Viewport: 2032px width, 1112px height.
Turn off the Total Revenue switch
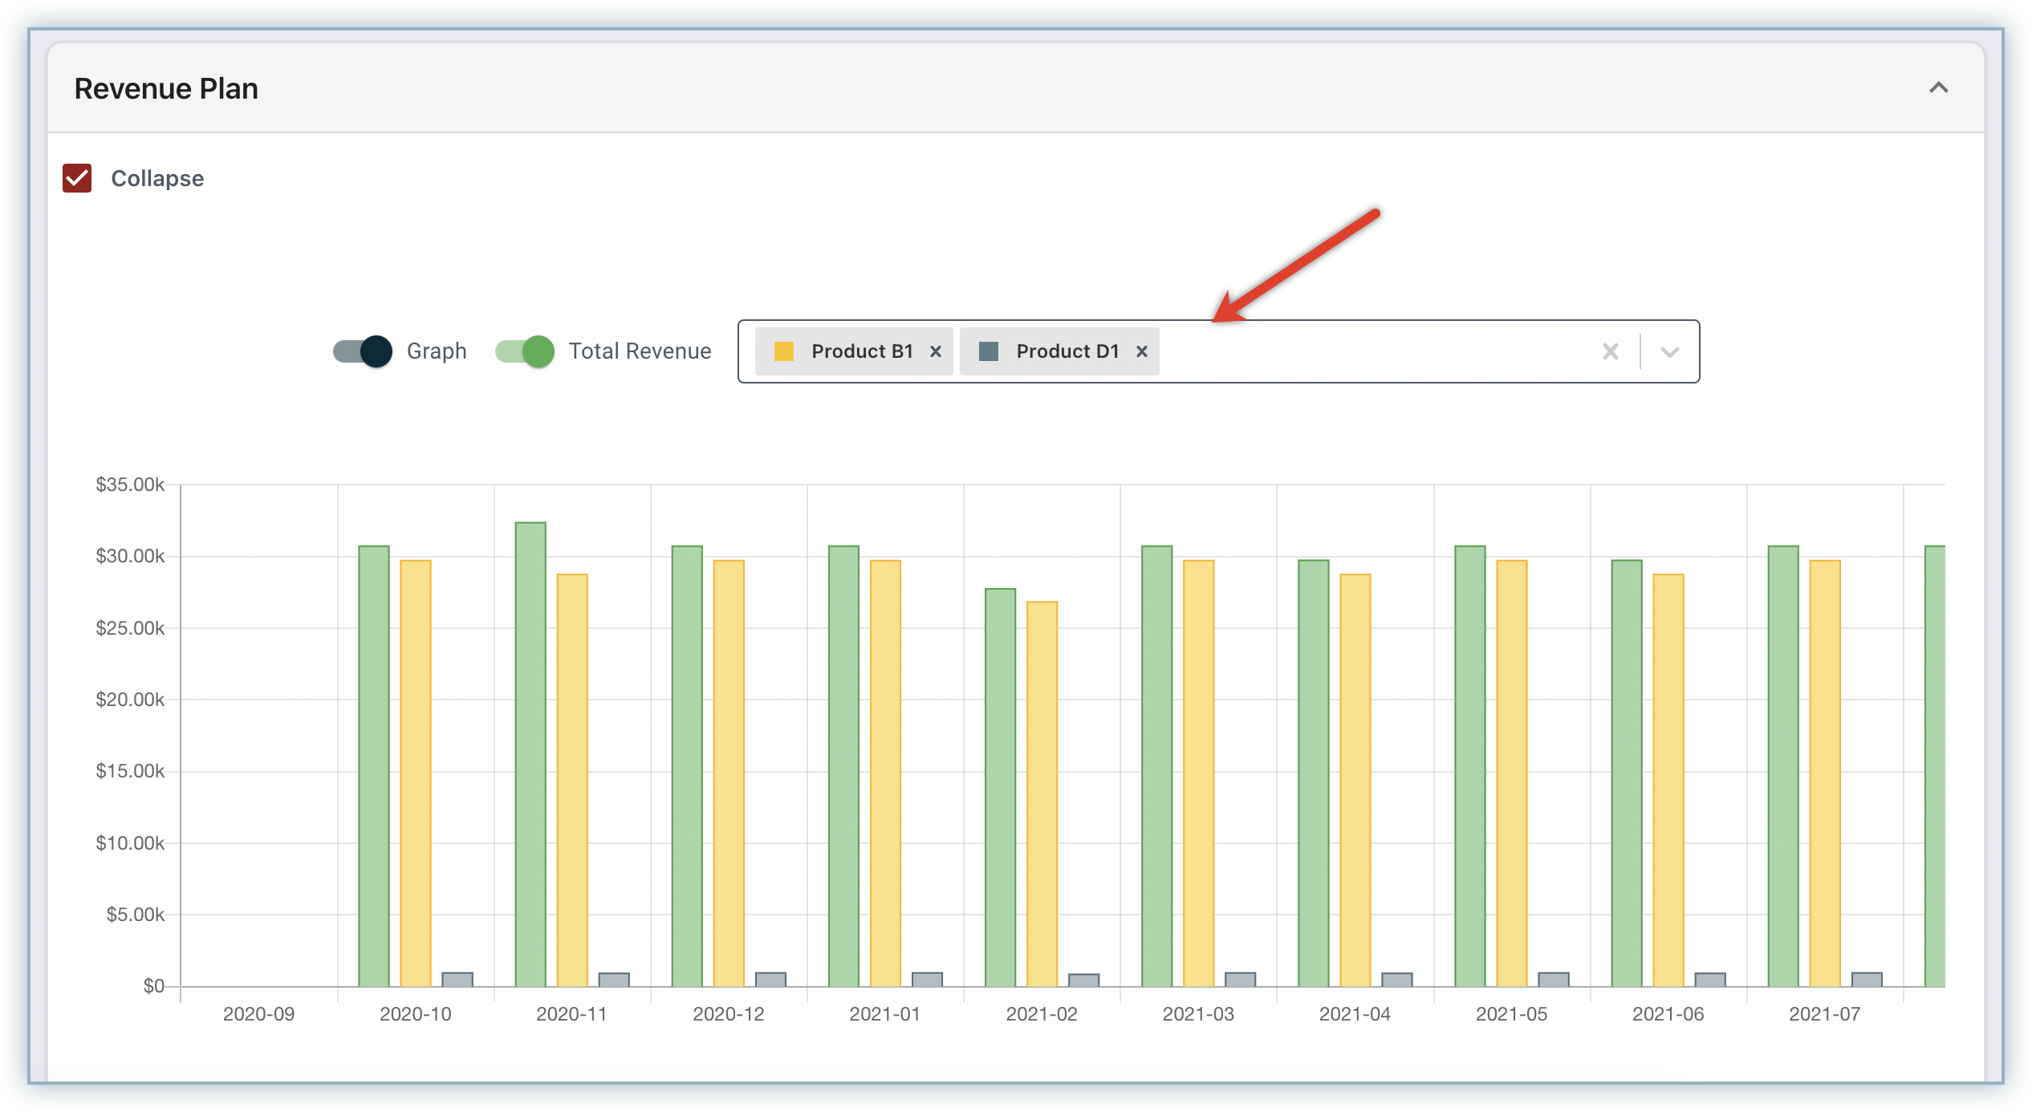pos(525,351)
